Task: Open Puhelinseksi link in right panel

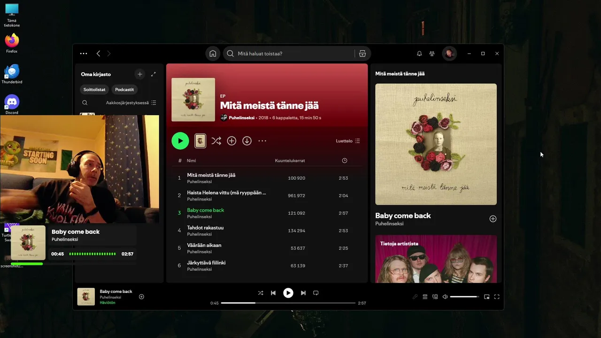Action: 389,224
